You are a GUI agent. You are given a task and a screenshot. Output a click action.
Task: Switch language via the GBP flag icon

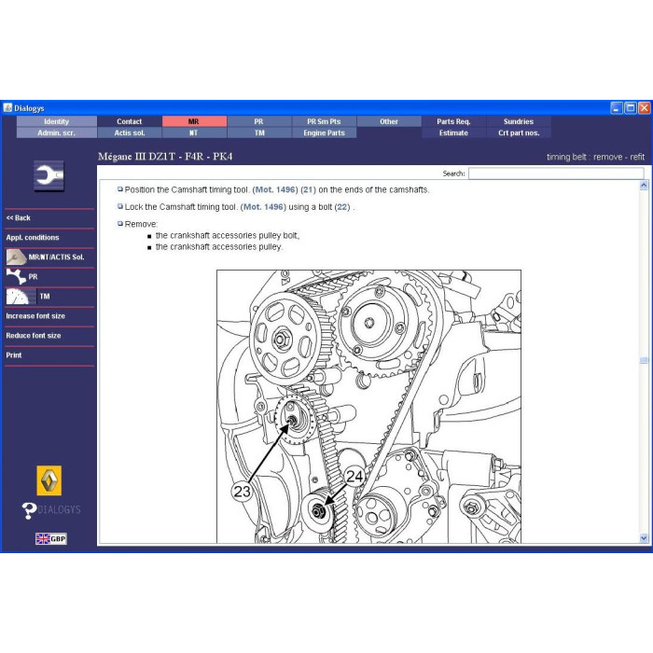tap(51, 539)
